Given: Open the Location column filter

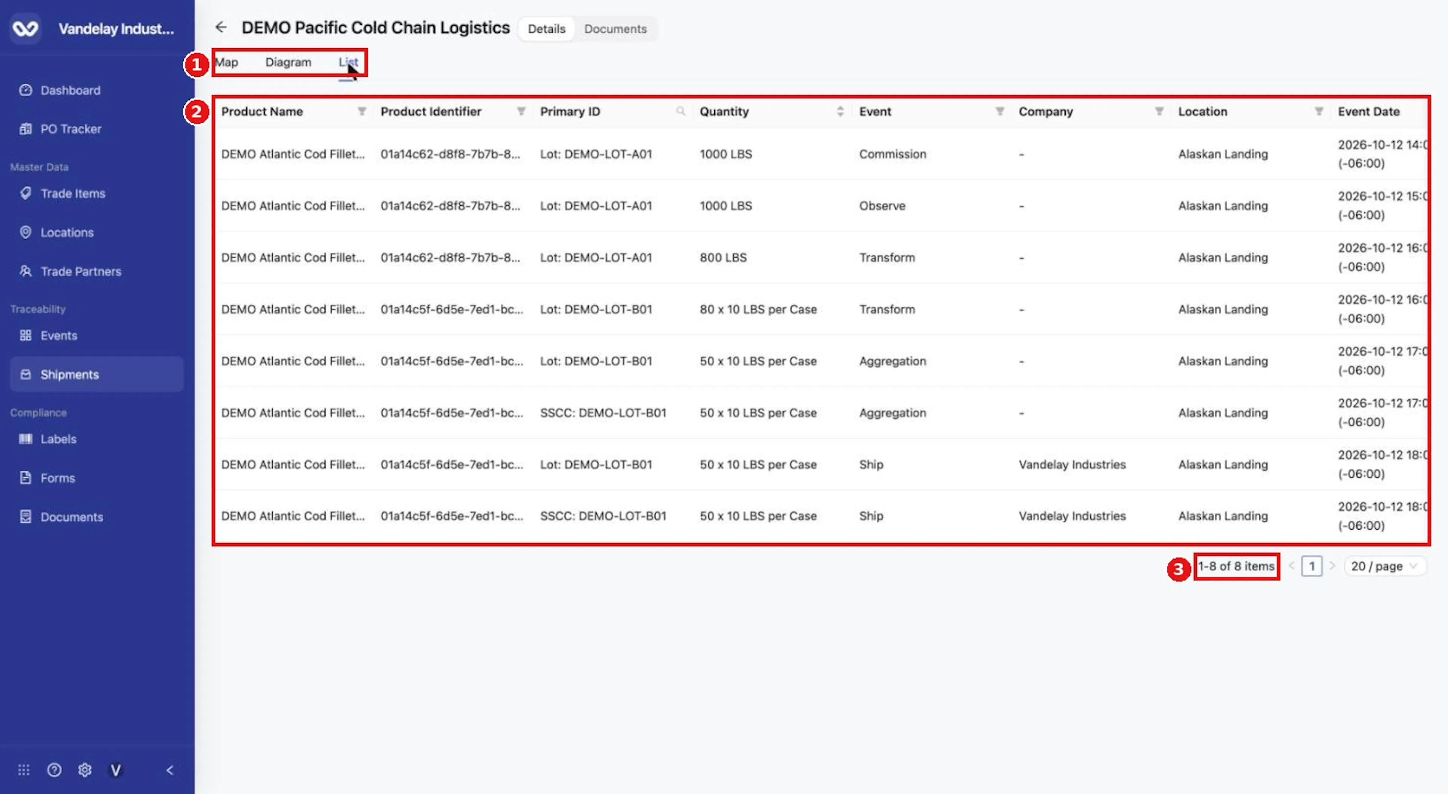Looking at the screenshot, I should pos(1319,111).
